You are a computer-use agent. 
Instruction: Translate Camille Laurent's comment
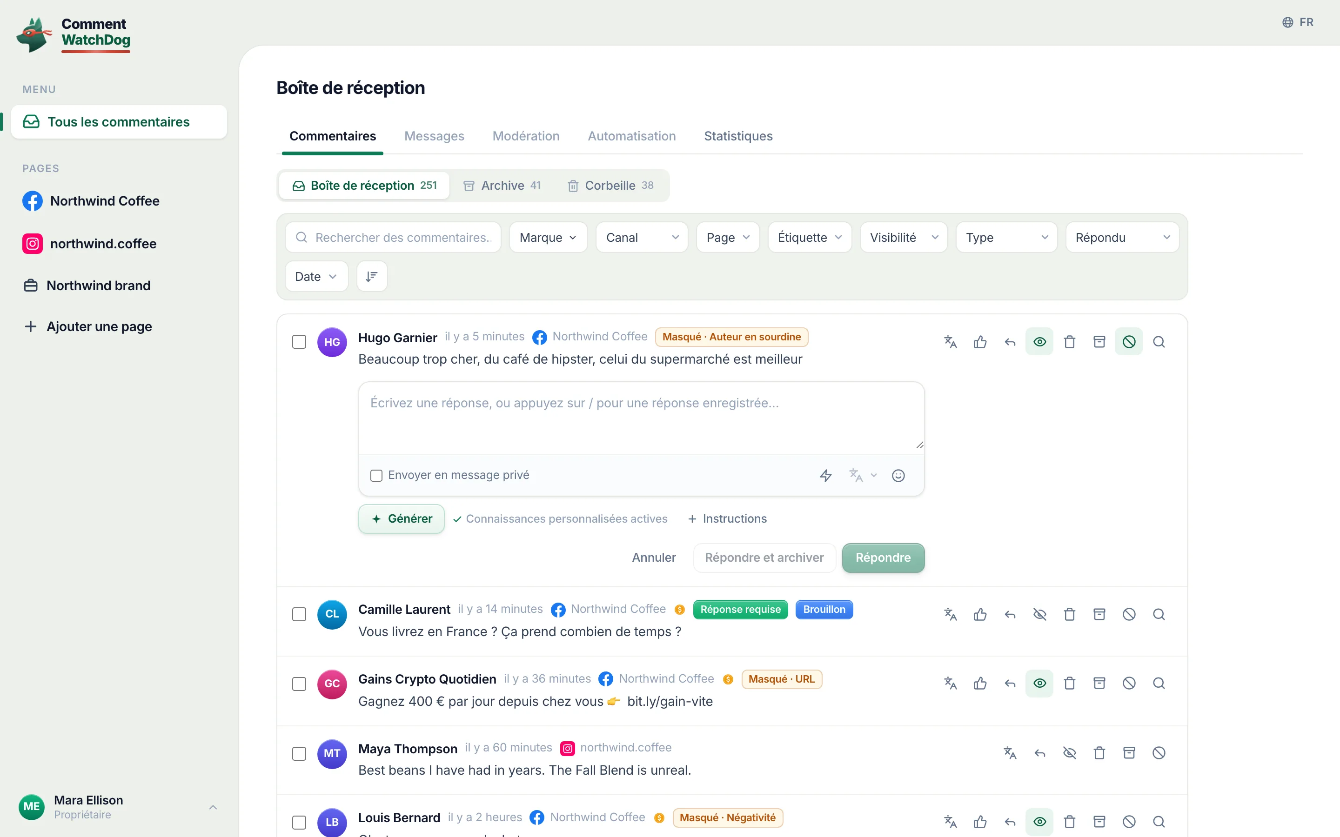click(950, 614)
